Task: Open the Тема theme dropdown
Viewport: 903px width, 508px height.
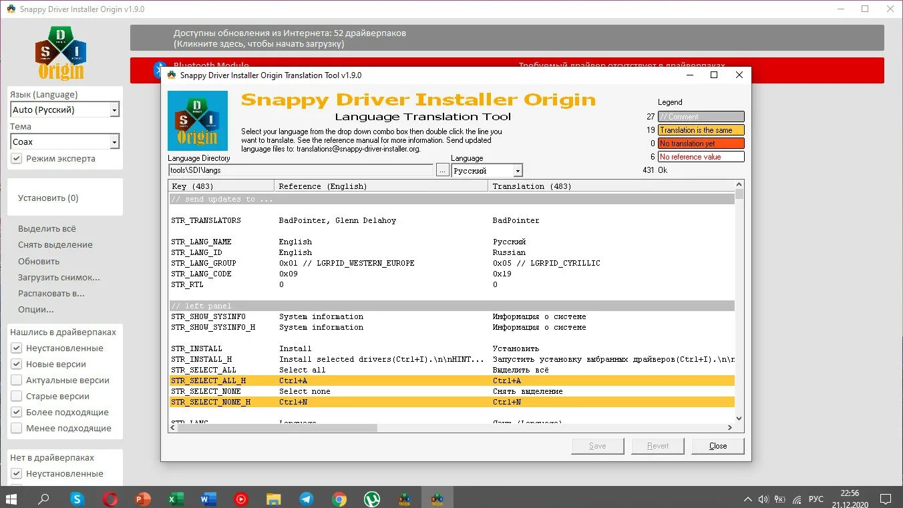Action: 65,142
